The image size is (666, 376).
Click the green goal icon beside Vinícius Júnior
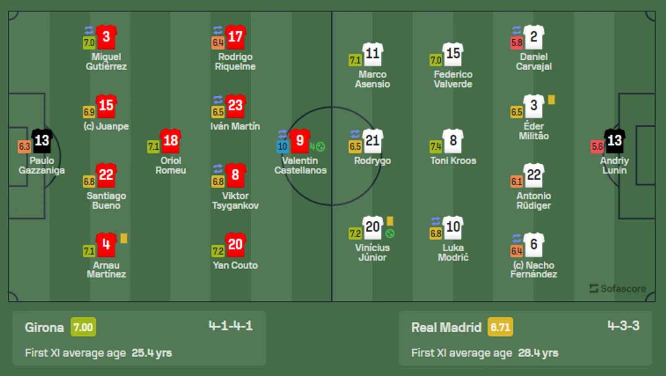[x=390, y=234]
